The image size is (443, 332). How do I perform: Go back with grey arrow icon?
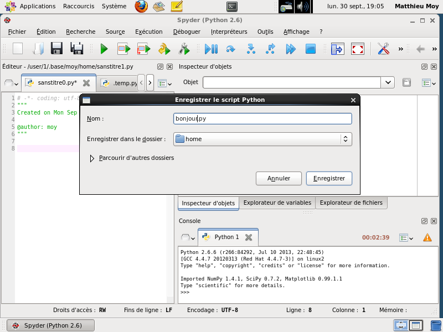point(420,49)
